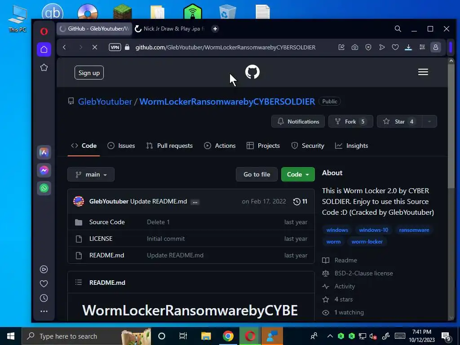Go to Opera start page home icon
The height and width of the screenshot is (345, 460).
pyautogui.click(x=44, y=49)
